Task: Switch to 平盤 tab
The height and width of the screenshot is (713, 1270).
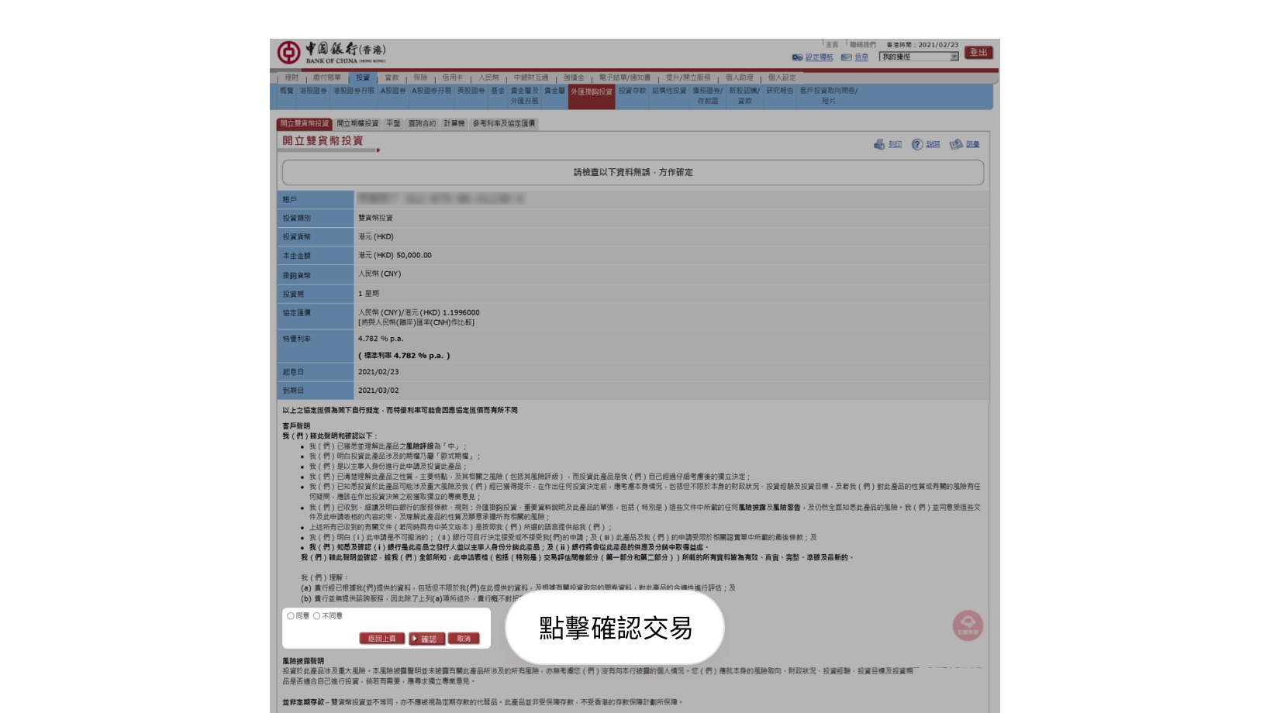Action: coord(393,123)
